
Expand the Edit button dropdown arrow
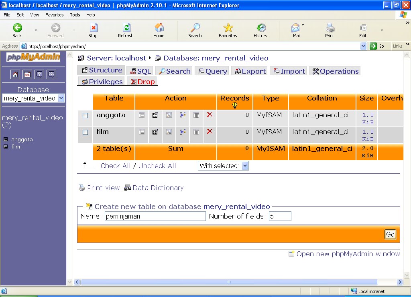click(382, 30)
